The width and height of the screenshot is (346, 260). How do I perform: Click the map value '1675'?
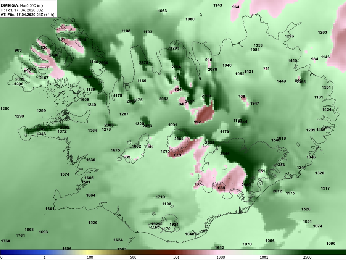115,150
